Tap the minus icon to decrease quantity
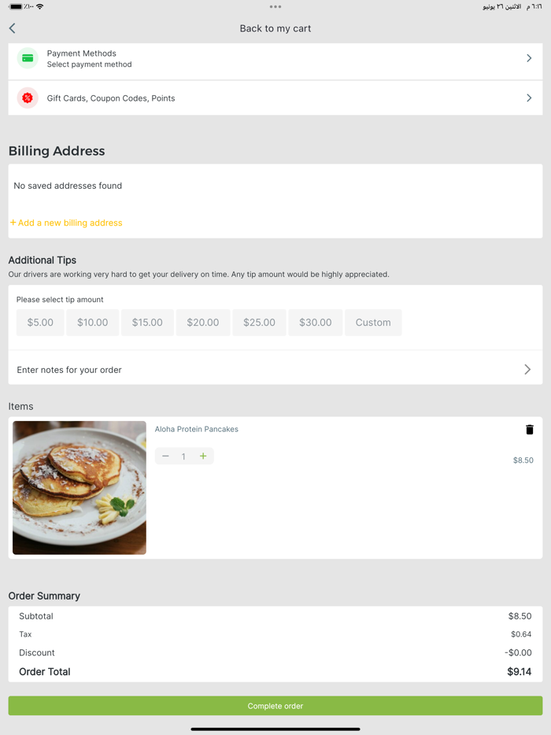 tap(165, 456)
